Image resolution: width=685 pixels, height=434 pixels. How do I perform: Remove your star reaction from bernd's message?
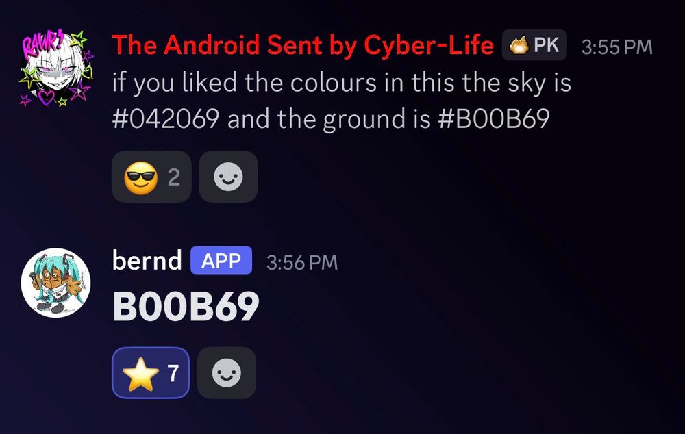[151, 373]
